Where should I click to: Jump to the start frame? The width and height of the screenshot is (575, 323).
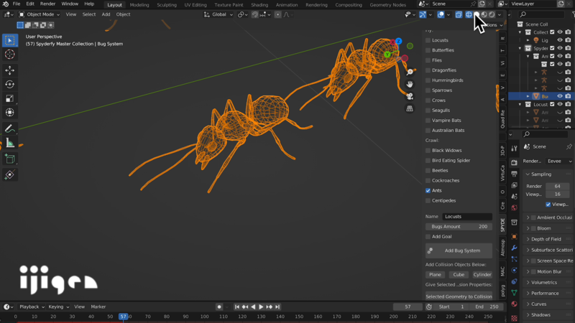tap(237, 307)
